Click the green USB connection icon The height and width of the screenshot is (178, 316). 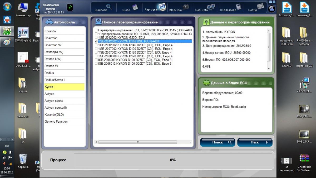(x=70, y=7)
